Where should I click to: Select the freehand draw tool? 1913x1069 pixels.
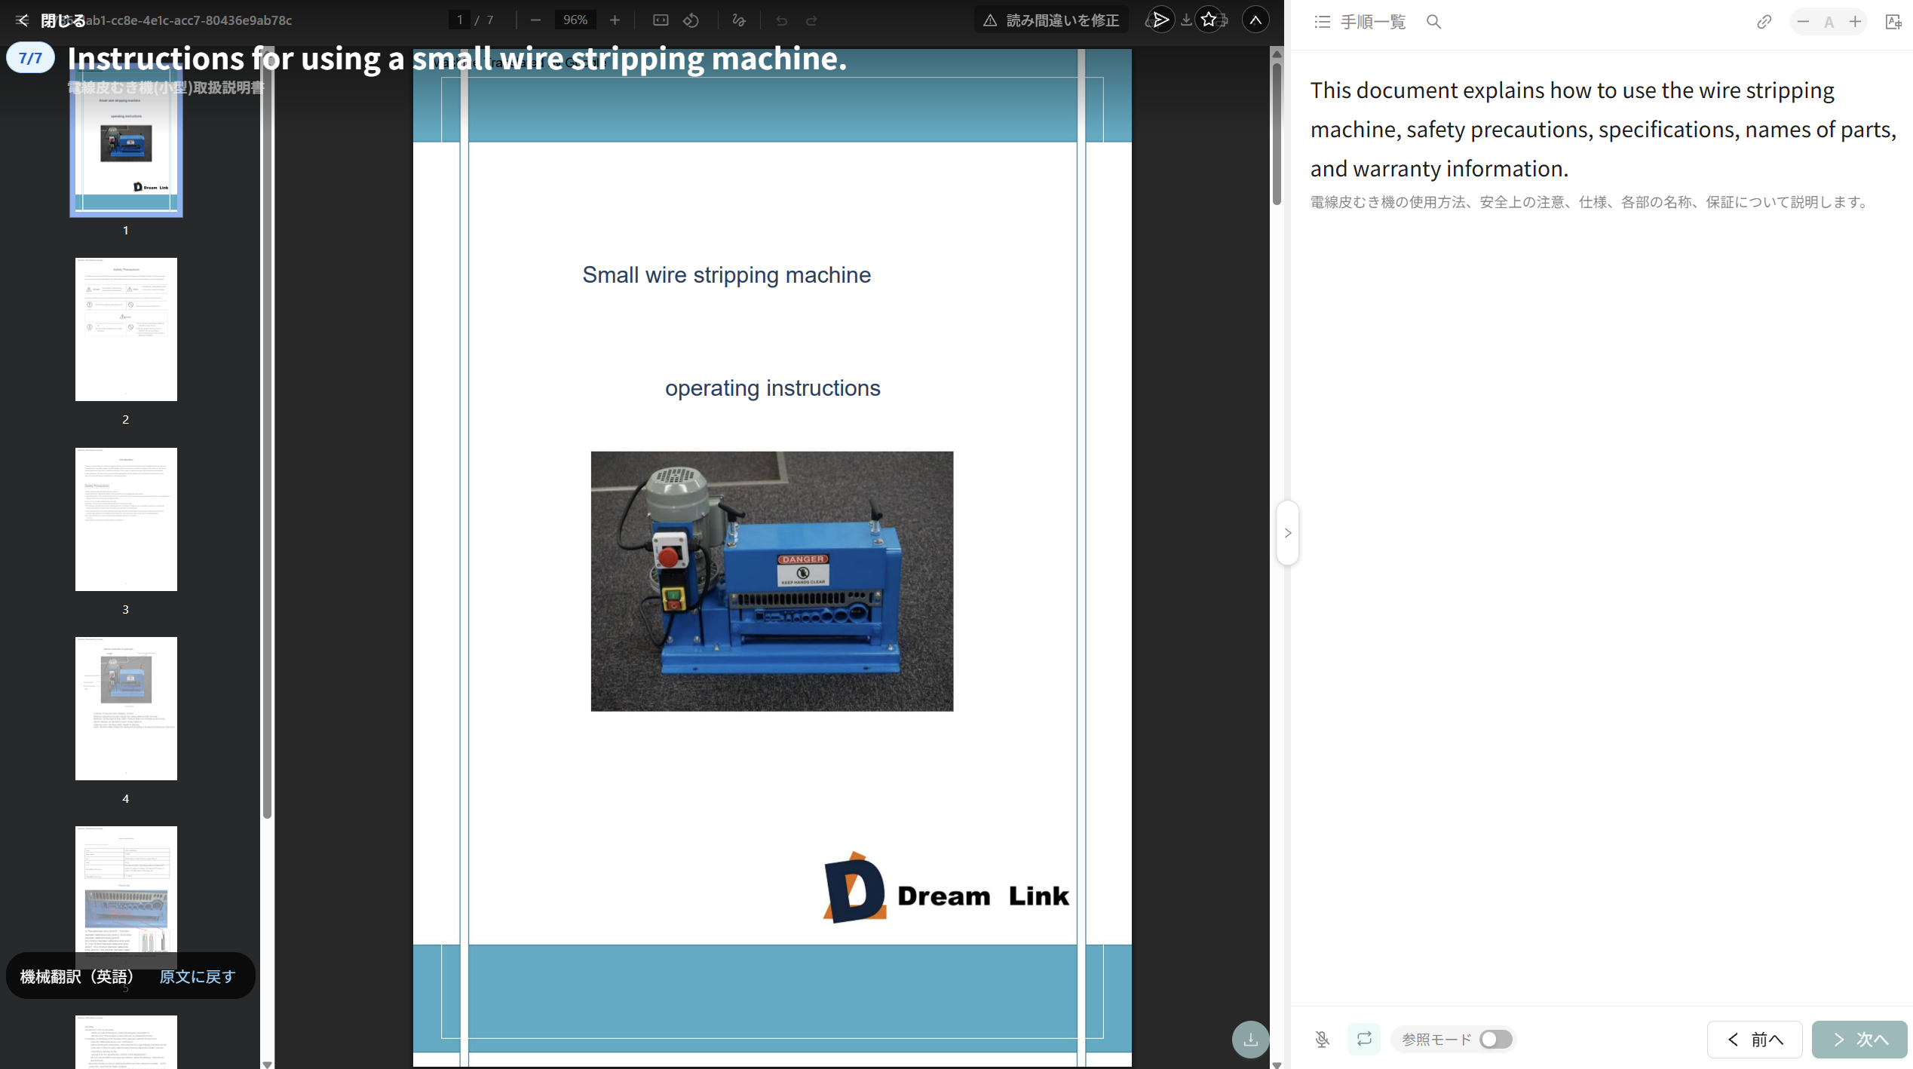pos(739,20)
